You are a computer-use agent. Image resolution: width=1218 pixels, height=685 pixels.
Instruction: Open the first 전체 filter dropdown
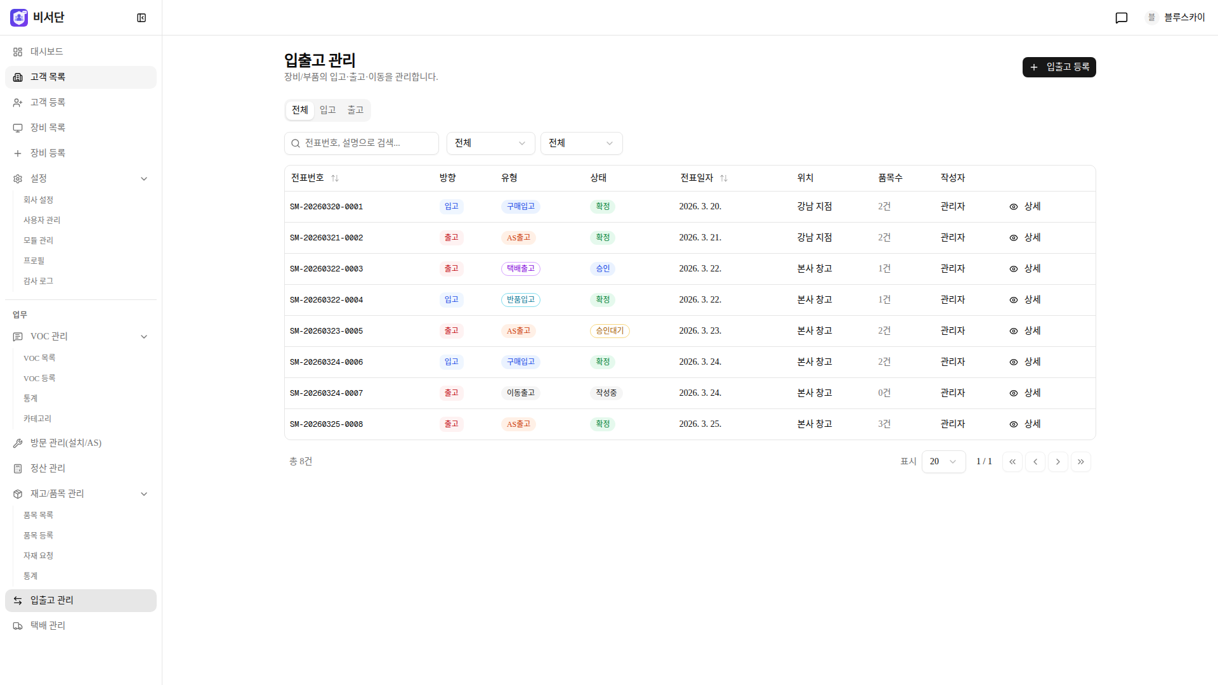pos(490,143)
